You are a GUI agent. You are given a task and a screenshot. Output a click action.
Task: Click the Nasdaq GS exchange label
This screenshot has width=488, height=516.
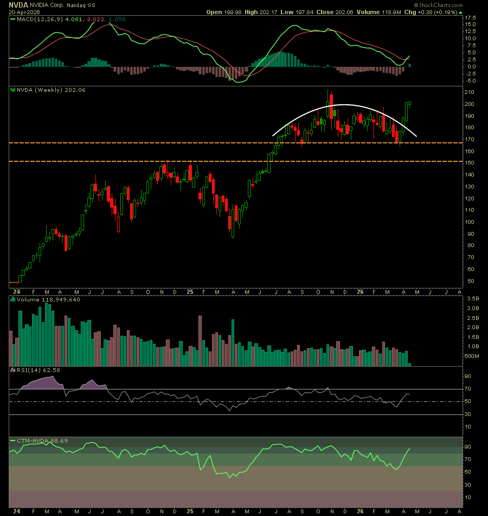tap(80, 5)
